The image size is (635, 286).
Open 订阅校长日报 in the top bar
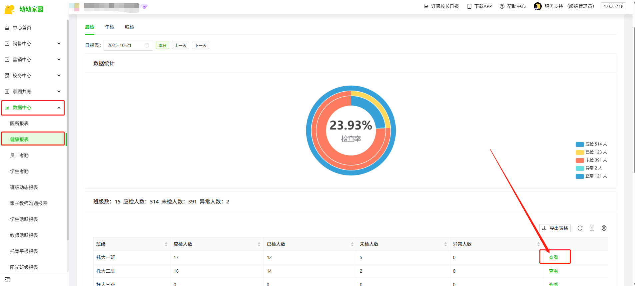441,6
